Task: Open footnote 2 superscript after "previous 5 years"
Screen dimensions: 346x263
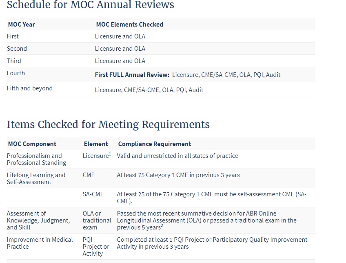Action: (x=162, y=226)
